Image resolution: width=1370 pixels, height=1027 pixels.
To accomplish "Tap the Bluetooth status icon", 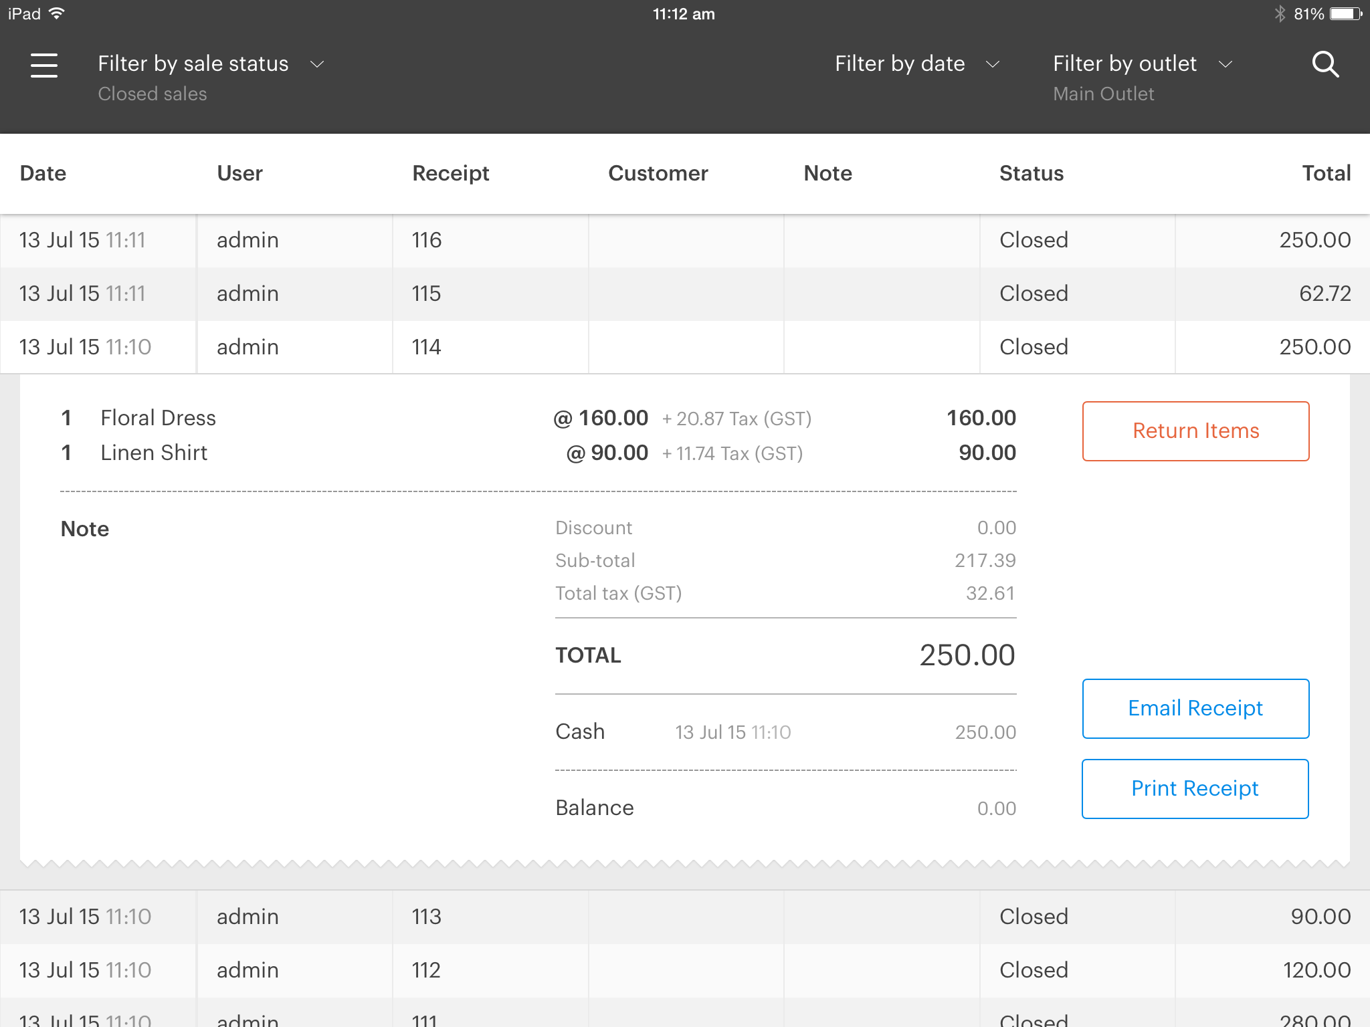I will pos(1280,14).
